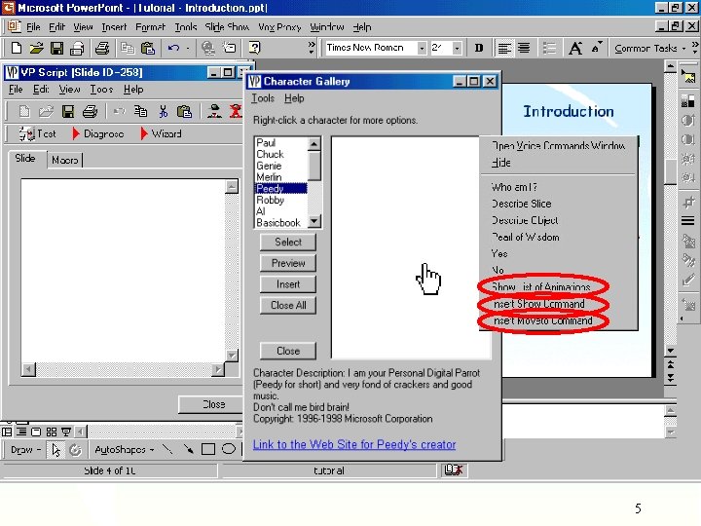Launch the Wizard in VP Script

click(x=161, y=133)
